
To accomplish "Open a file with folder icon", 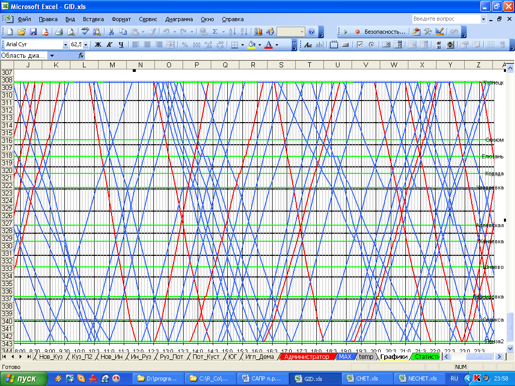I will tap(22, 32).
